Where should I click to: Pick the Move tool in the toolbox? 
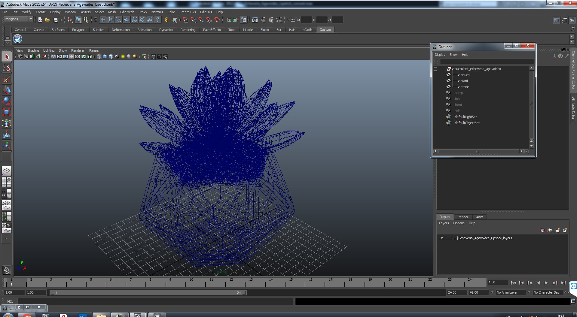click(x=7, y=90)
